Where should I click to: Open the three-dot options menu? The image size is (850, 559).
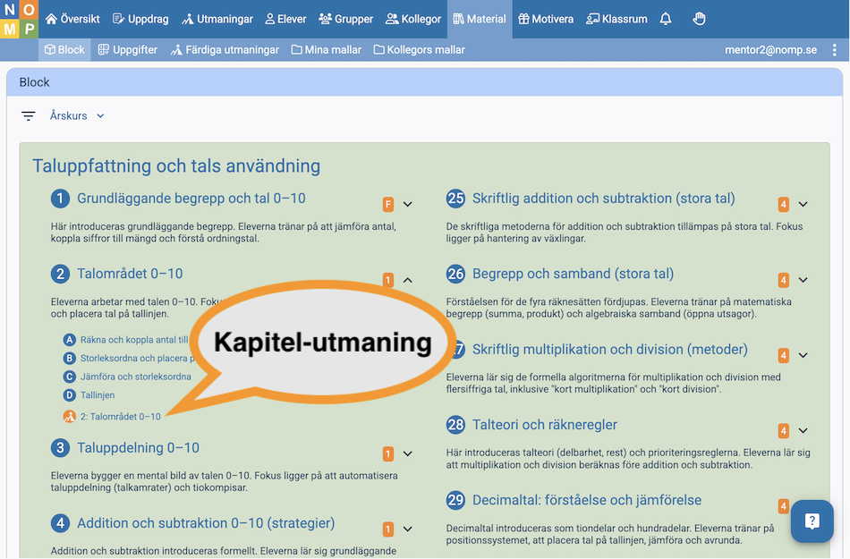(x=835, y=50)
